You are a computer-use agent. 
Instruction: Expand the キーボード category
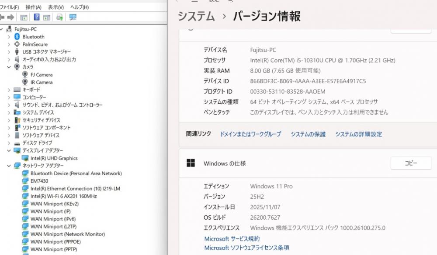(x=9, y=90)
